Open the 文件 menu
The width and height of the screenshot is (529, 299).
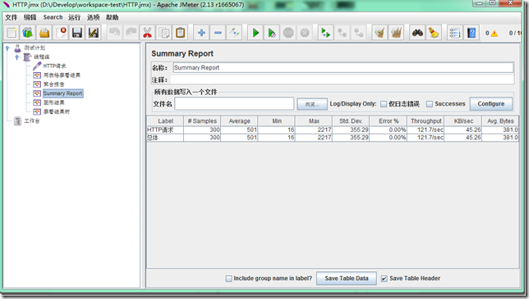[11, 17]
